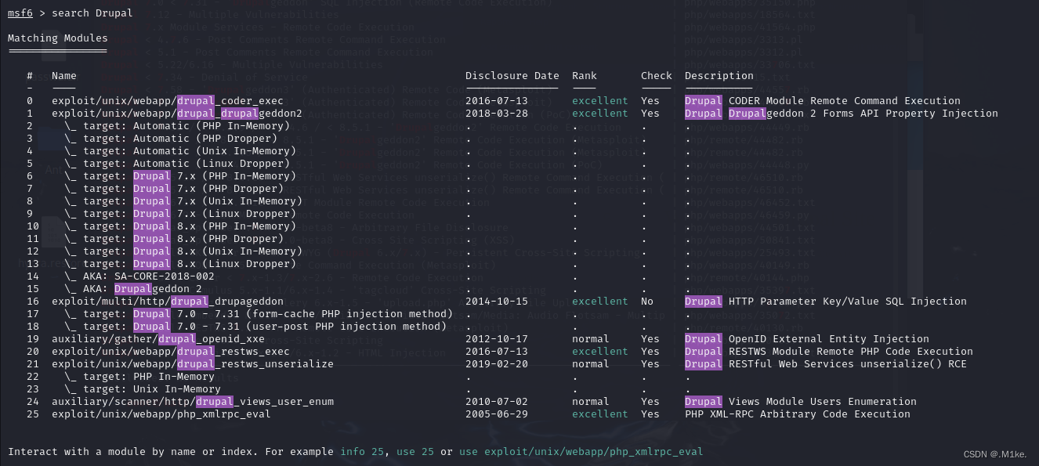The image size is (1039, 466).
Task: Click 'PHP XML-RPC Arbitrary Code Execution' description
Action: pos(798,414)
